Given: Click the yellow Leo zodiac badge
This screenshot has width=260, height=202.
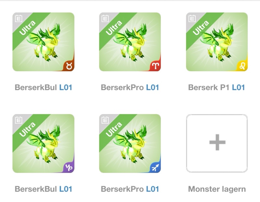Looking at the screenshot, I should coord(242,66).
